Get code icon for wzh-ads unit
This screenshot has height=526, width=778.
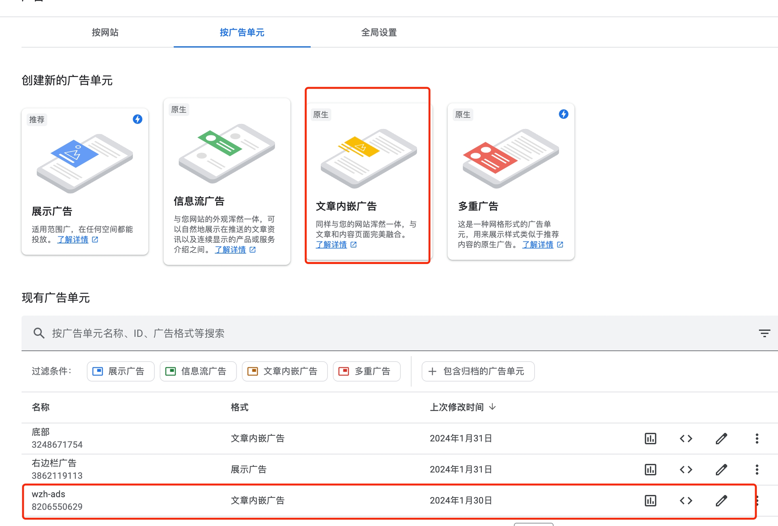pyautogui.click(x=686, y=500)
